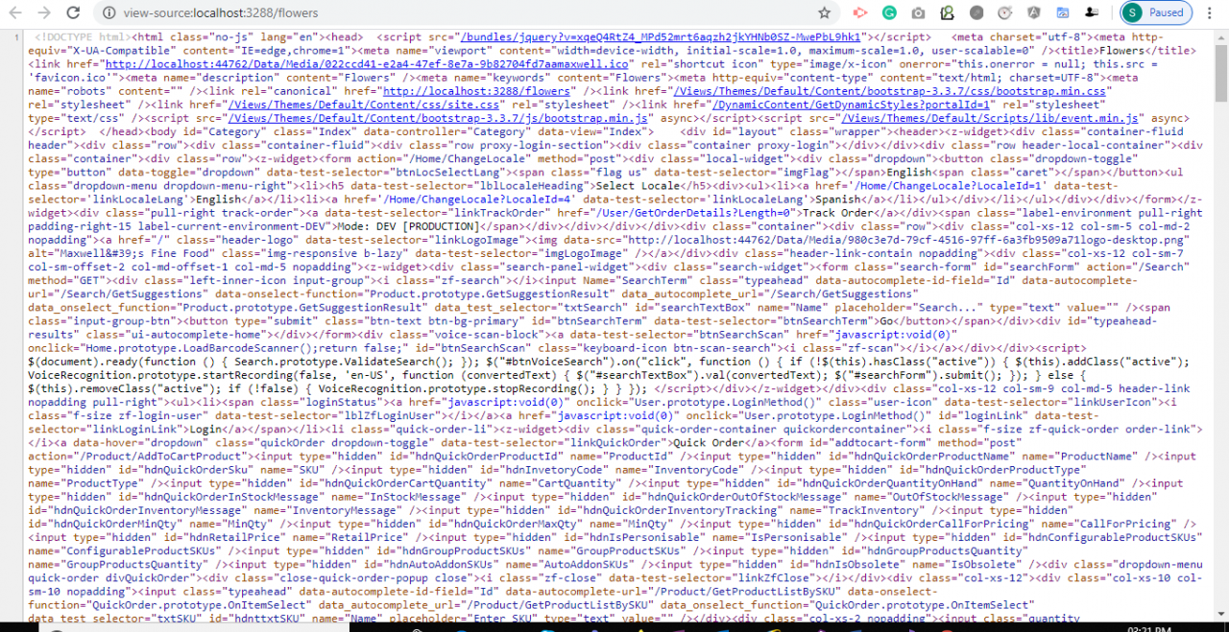Reload the view-source page

point(73,13)
